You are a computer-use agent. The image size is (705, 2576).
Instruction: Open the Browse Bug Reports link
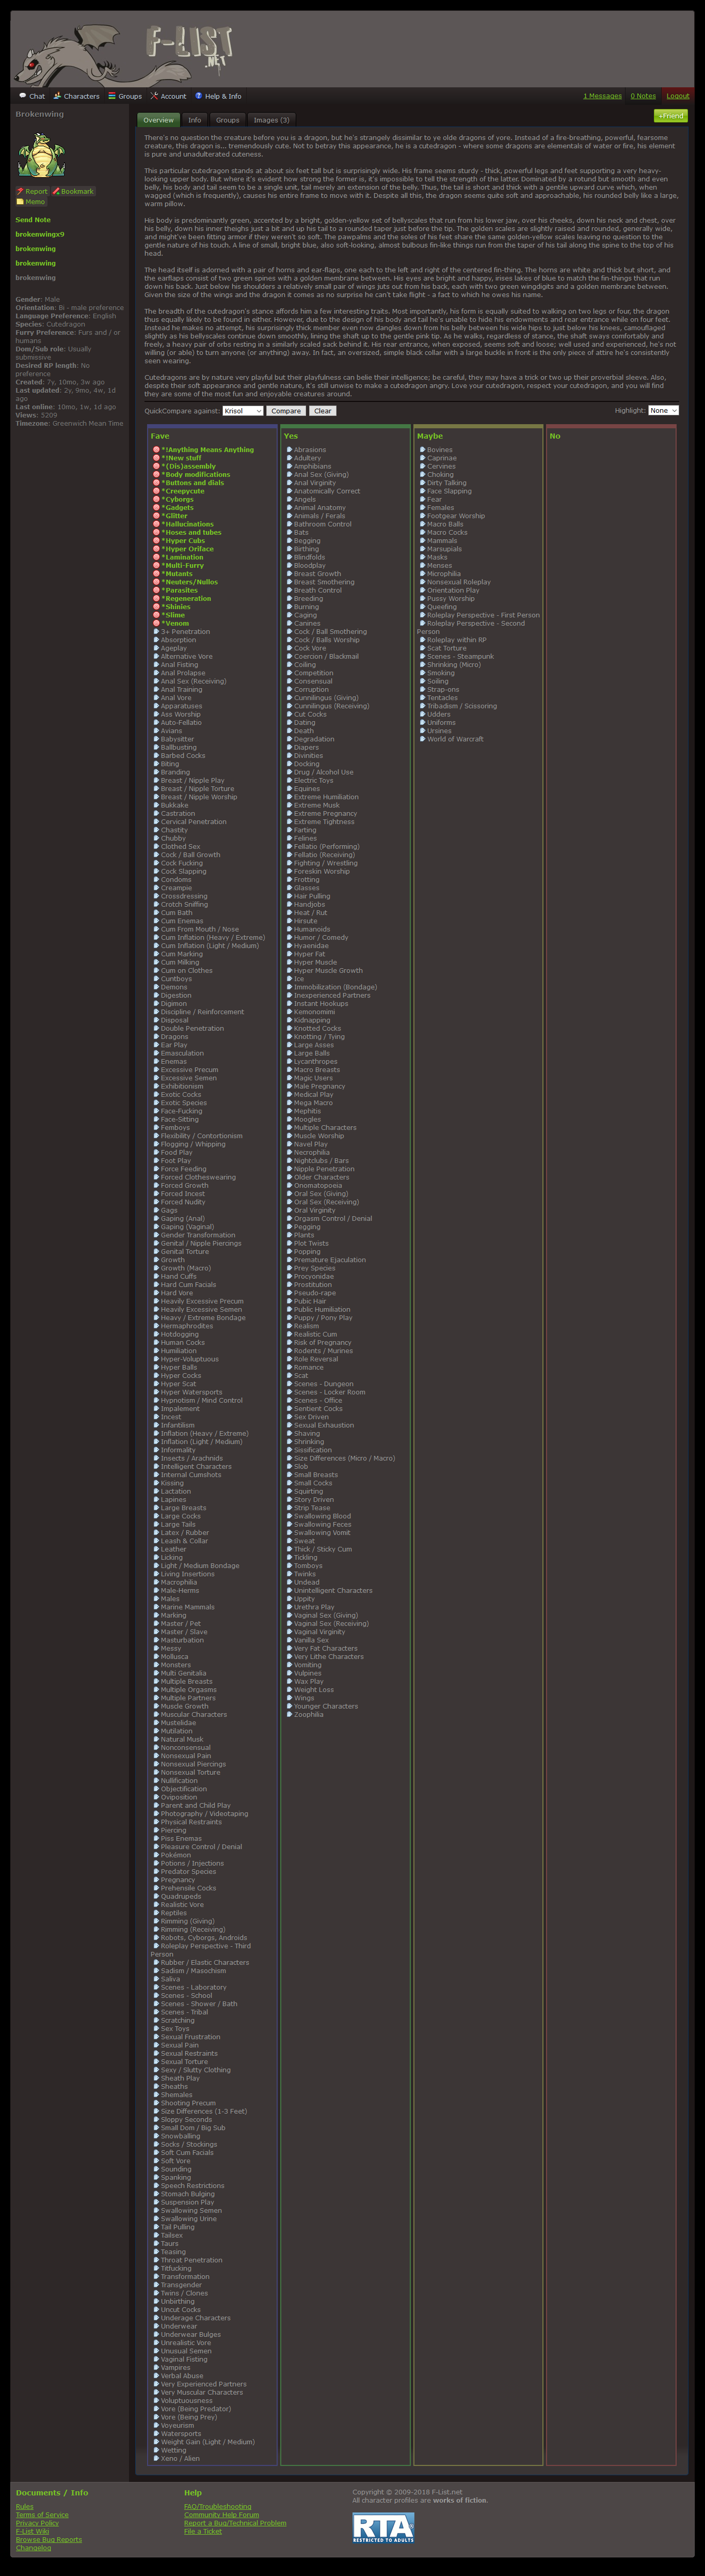point(49,2539)
